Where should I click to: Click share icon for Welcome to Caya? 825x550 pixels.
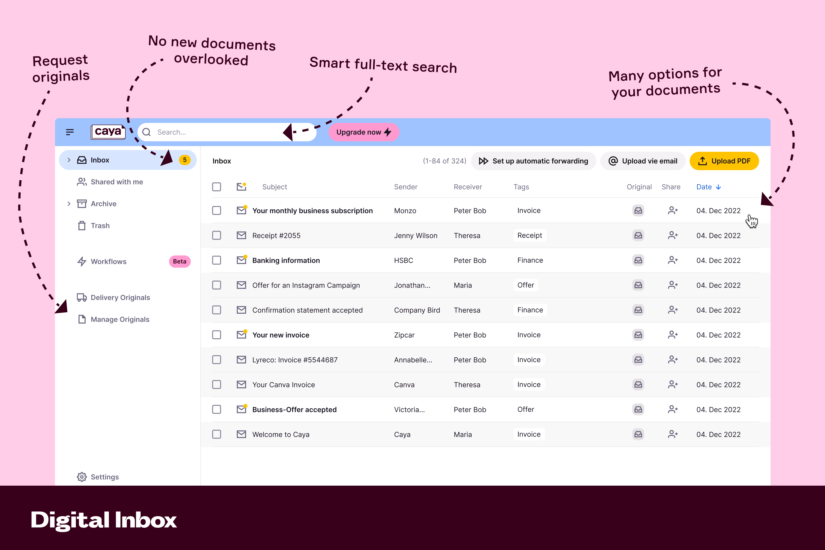point(672,434)
